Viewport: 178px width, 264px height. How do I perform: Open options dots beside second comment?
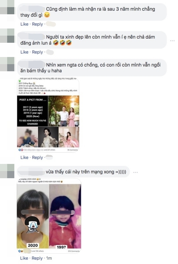coord(172,41)
